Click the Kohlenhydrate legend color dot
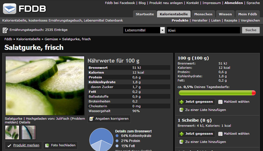 [x=117, y=136]
